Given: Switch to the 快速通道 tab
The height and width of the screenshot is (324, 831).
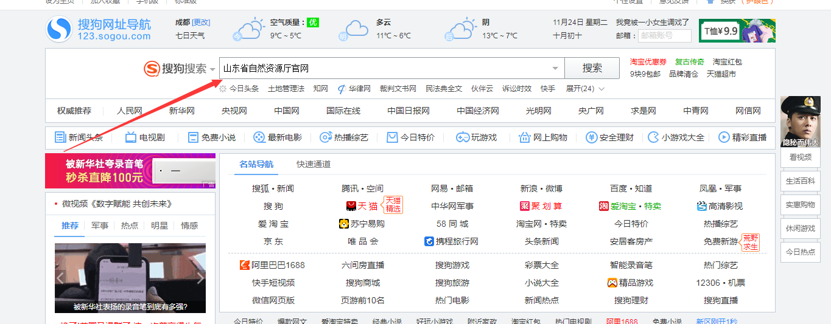Looking at the screenshot, I should click(x=314, y=164).
